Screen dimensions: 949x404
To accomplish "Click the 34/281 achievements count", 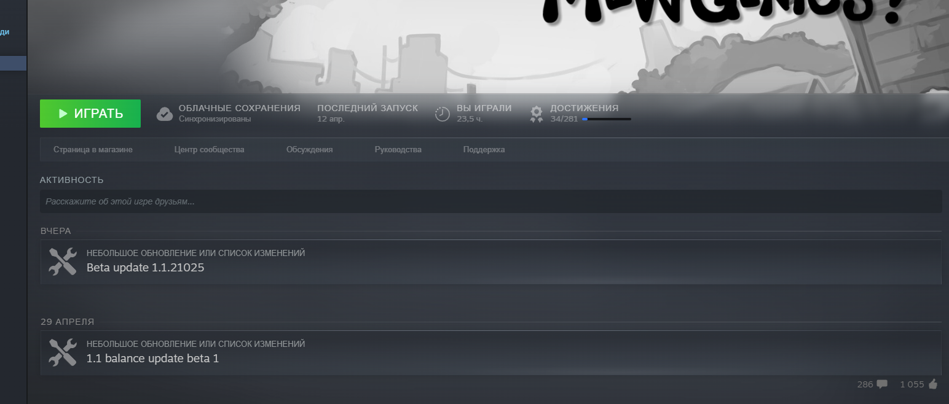I will (x=564, y=119).
